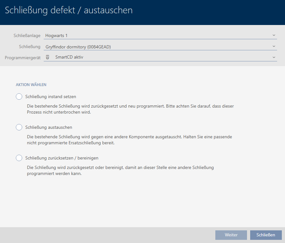Image resolution: width=285 pixels, height=243 pixels.
Task: Click the 'Programmiergerät' field label
Action: [x=22, y=58]
